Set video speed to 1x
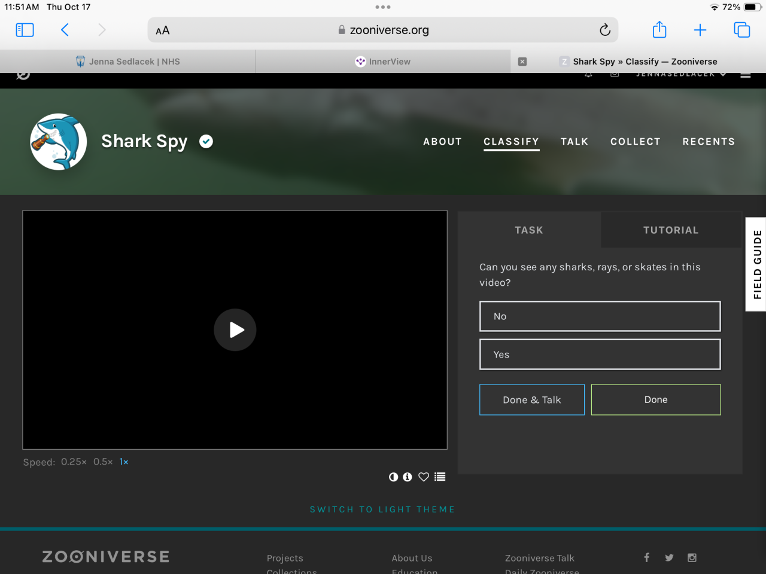The height and width of the screenshot is (574, 766). click(124, 462)
